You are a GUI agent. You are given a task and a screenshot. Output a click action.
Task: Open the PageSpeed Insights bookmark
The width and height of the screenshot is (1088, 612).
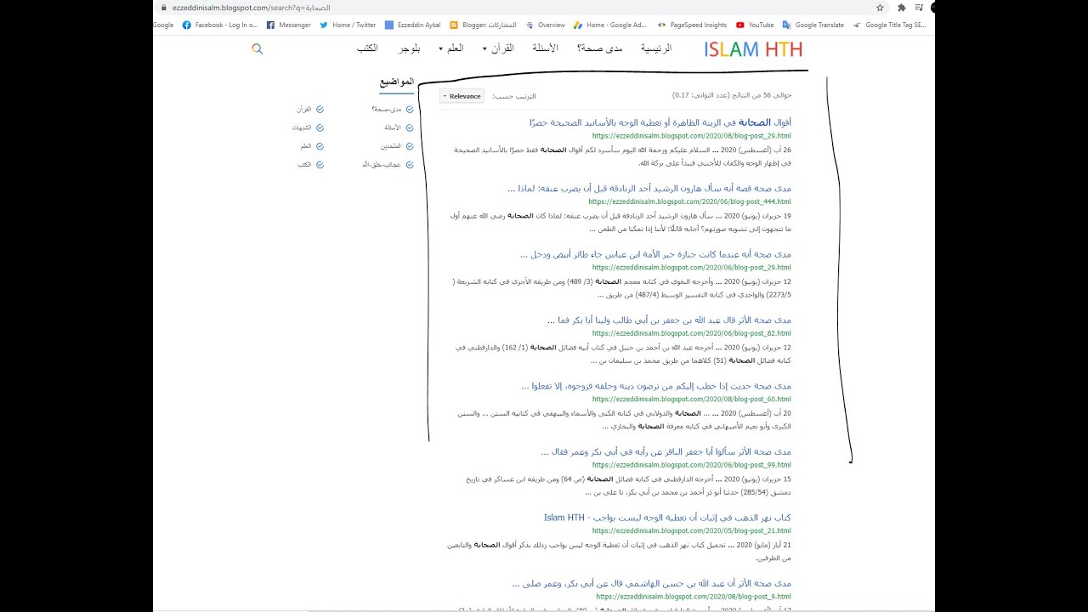tap(692, 25)
